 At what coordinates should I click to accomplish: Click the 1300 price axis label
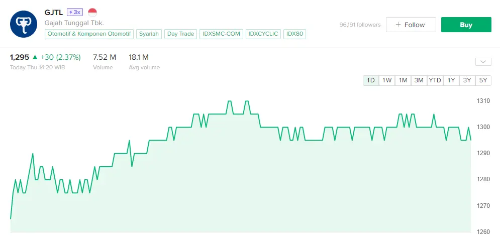click(483, 127)
